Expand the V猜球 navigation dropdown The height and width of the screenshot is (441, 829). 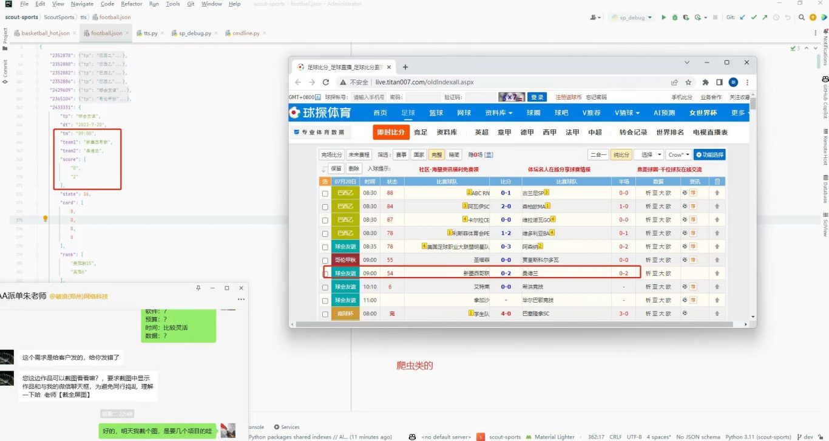(x=627, y=112)
